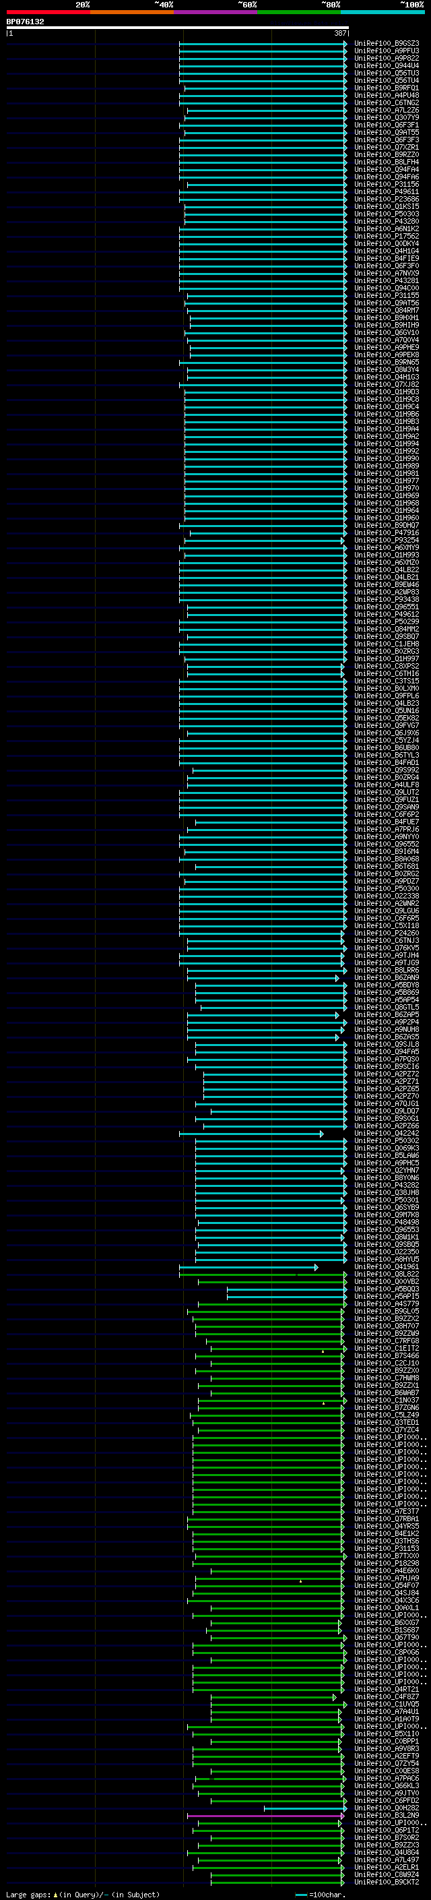
Task: Select the UniRef100_P23686 label
Action: point(387,199)
